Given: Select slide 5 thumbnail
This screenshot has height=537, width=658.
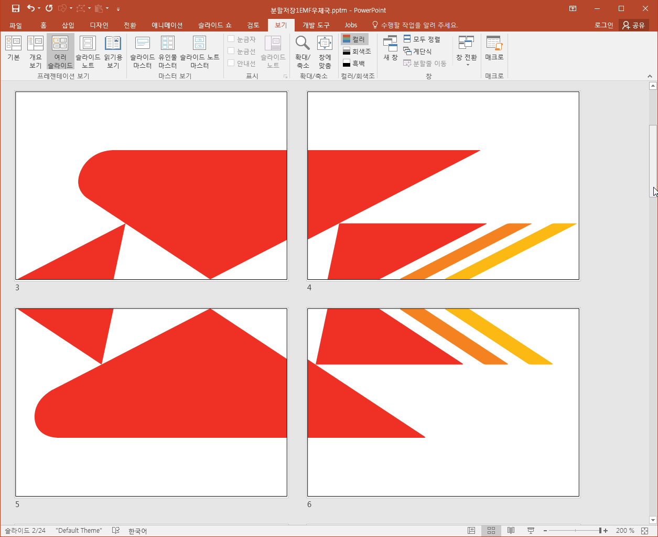Looking at the screenshot, I should click(x=152, y=402).
